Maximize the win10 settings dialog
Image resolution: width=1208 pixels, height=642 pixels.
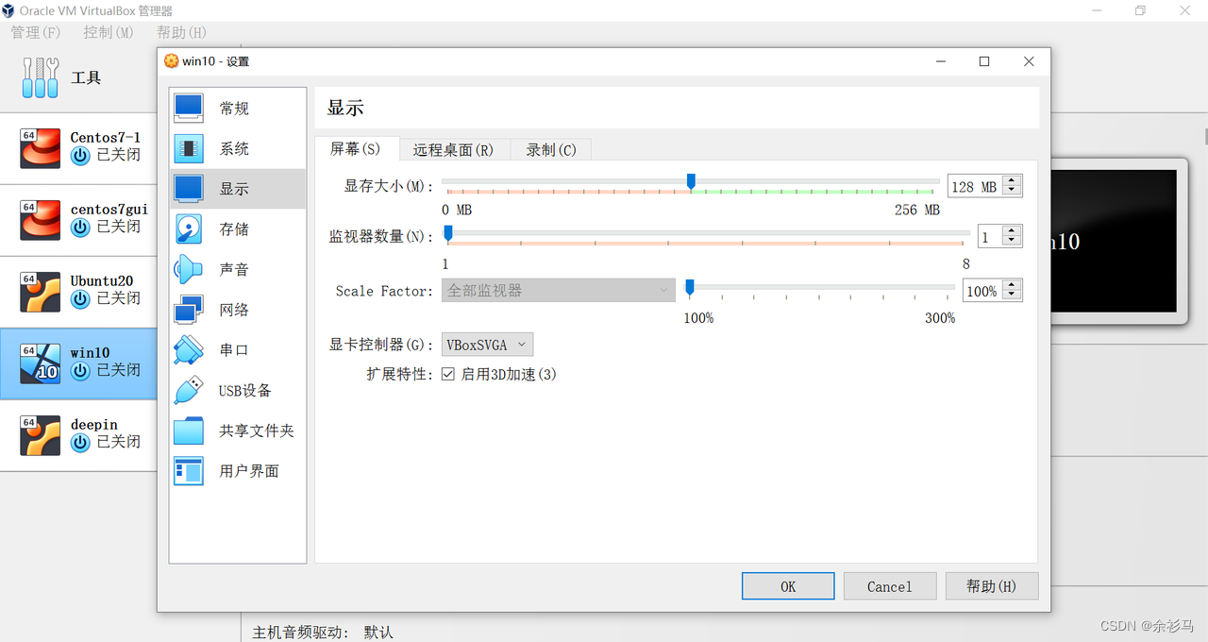(984, 61)
